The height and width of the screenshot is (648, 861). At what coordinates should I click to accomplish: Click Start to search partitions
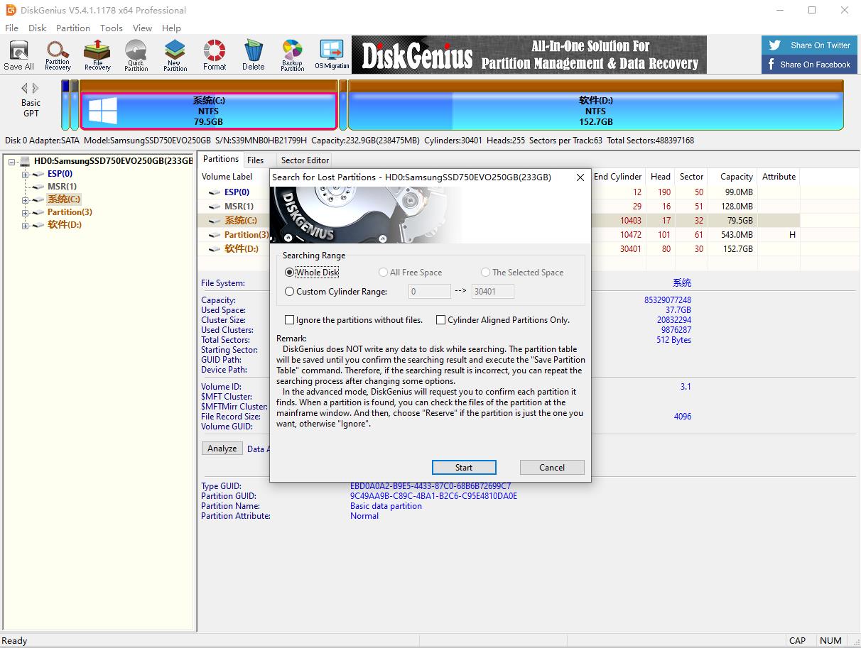tap(464, 467)
